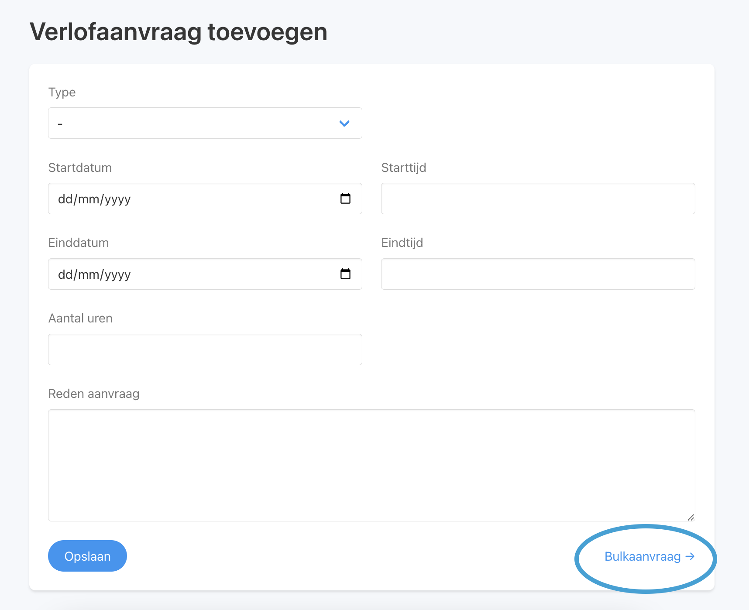749x610 pixels.
Task: Click the Verlofaanvraag toevoegen heading
Action: click(x=179, y=32)
